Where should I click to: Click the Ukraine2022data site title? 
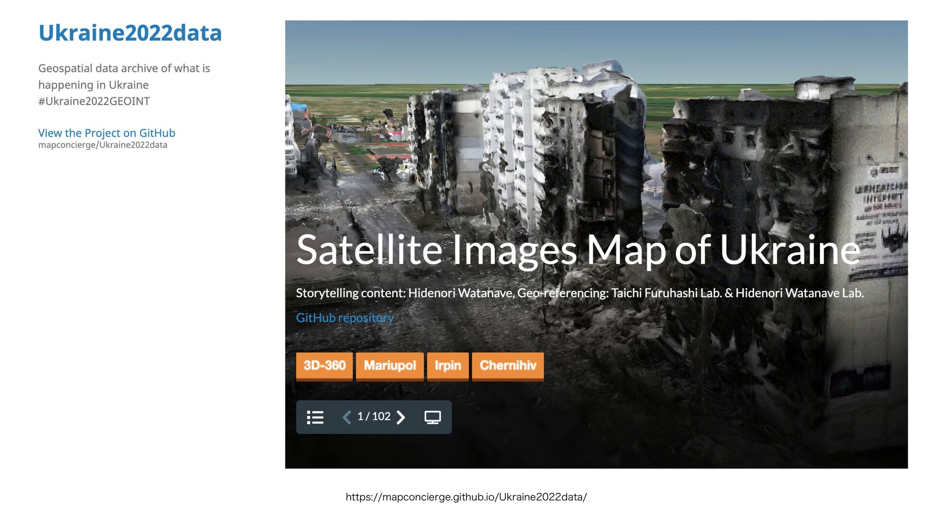tap(130, 33)
